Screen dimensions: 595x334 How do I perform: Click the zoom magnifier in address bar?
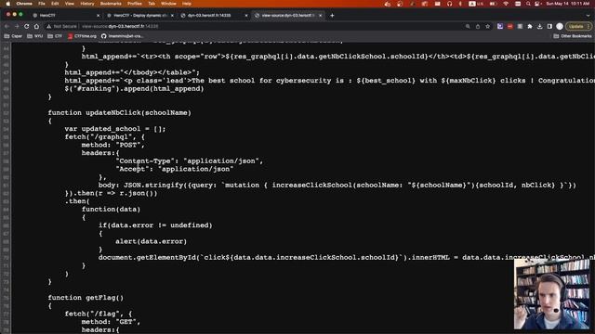[x=468, y=27]
